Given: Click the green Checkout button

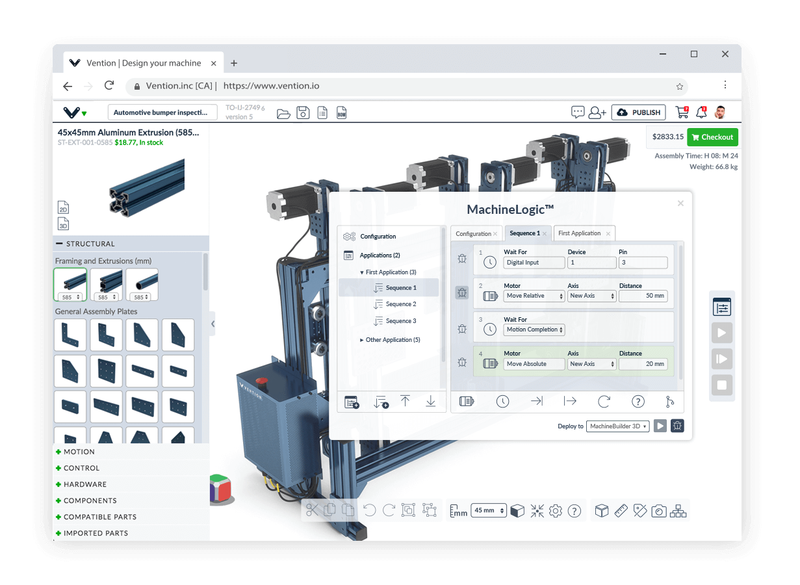Looking at the screenshot, I should coord(712,137).
